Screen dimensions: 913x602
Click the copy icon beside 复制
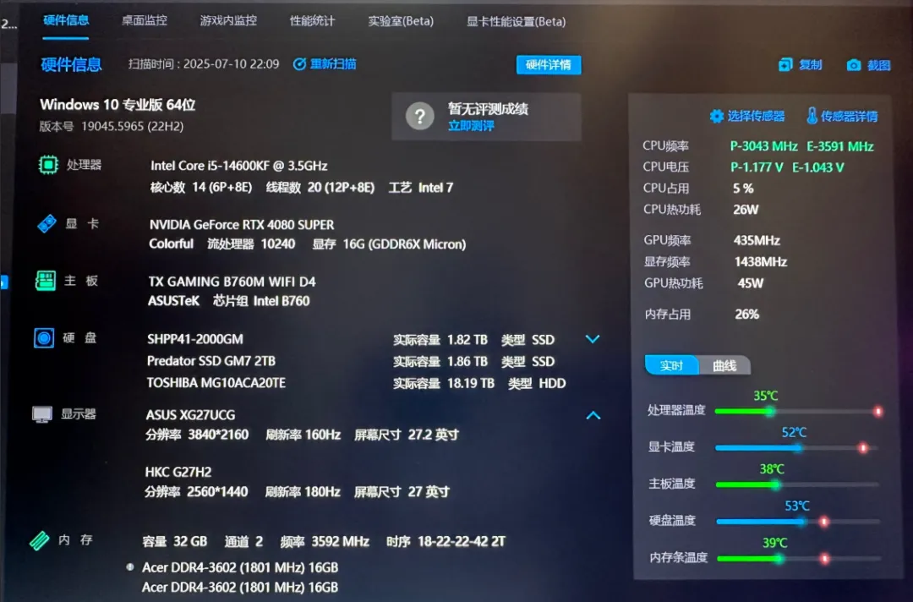click(785, 64)
